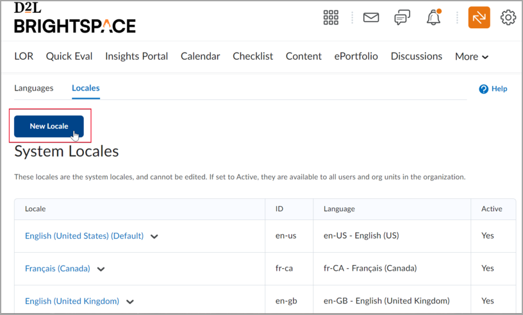Select the Locales tab

click(86, 88)
